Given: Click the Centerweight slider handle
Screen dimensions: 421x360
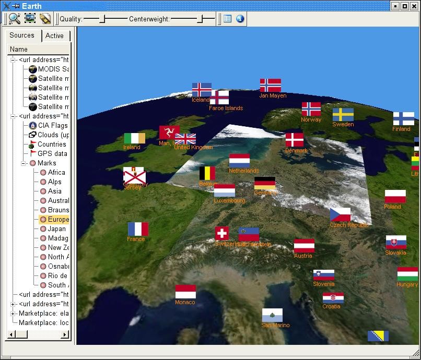Looking at the screenshot, I should click(200, 19).
